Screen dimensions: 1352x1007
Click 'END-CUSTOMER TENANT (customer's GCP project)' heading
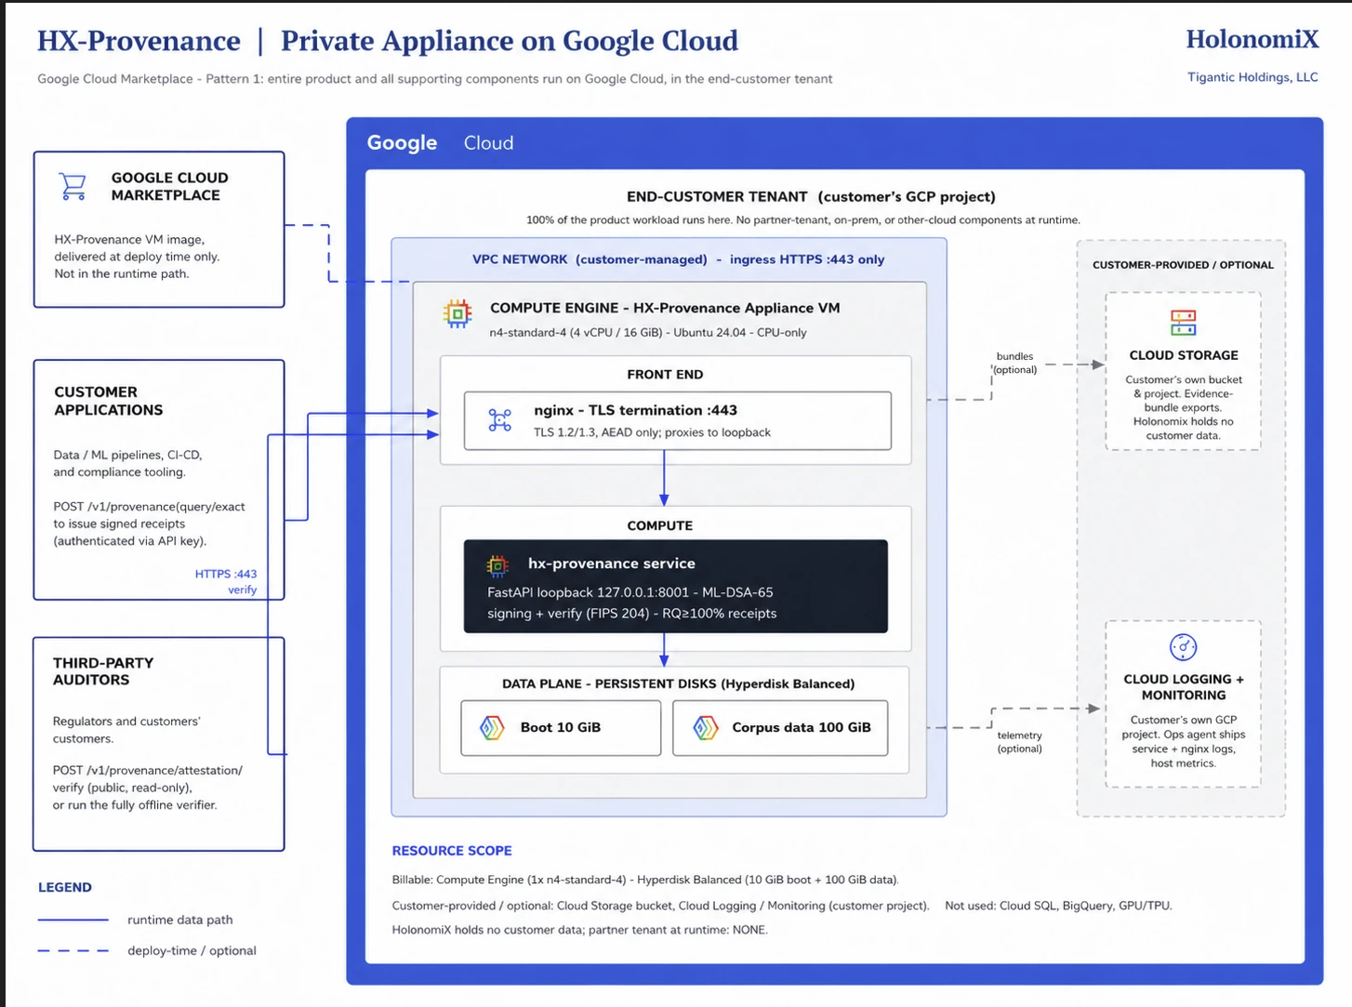pyautogui.click(x=811, y=196)
